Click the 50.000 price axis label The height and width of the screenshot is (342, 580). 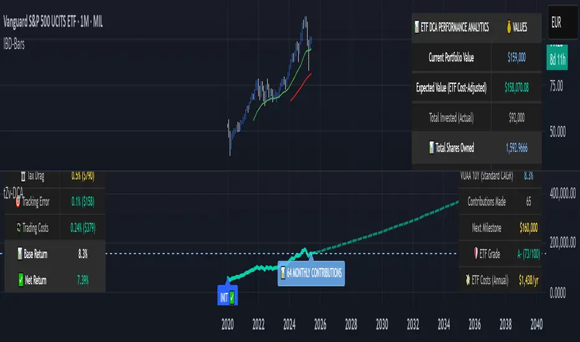click(558, 132)
